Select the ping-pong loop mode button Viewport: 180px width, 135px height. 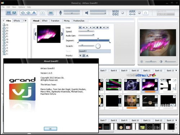pyautogui.click(x=94, y=27)
